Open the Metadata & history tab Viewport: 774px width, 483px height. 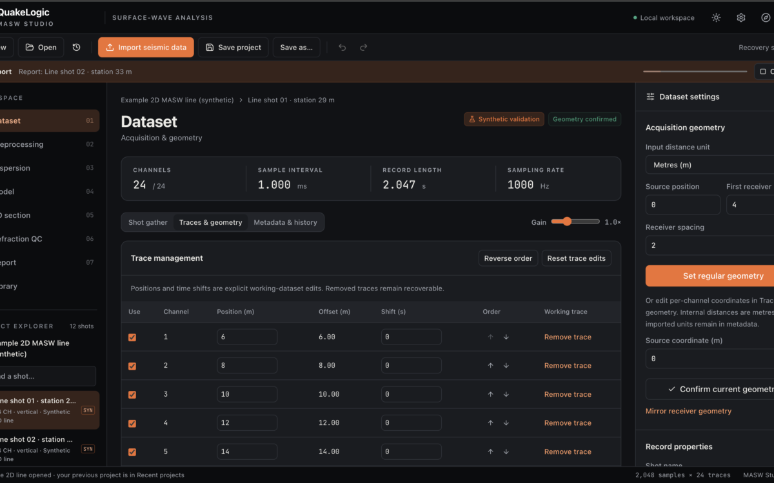pyautogui.click(x=285, y=222)
